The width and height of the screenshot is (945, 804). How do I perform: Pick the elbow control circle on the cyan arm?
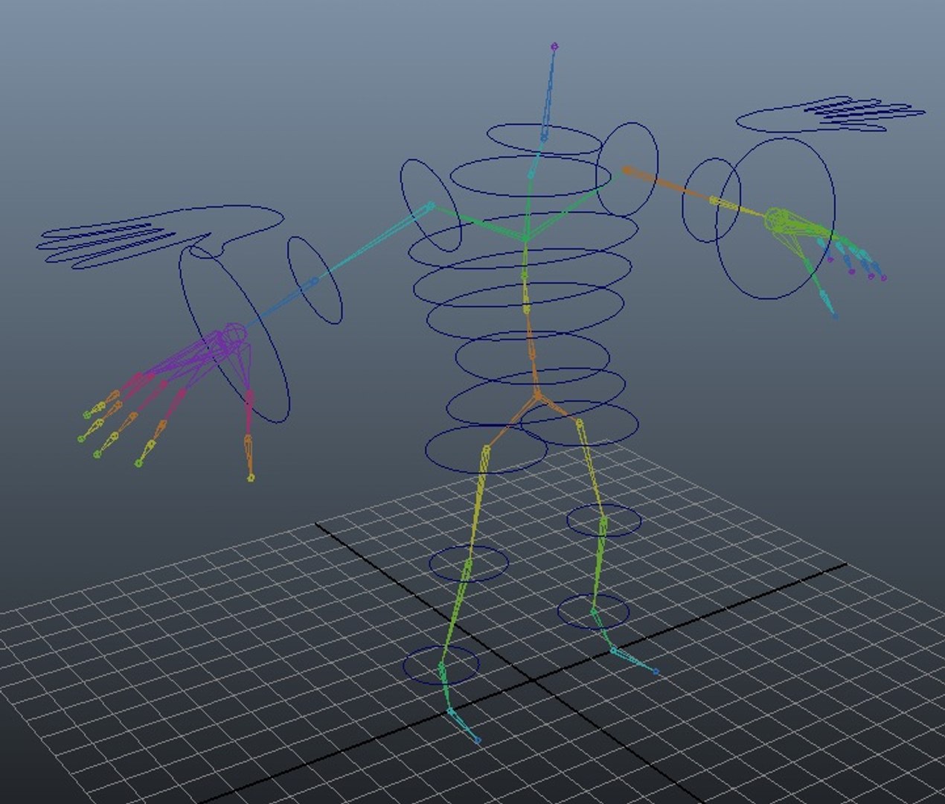[x=315, y=280]
